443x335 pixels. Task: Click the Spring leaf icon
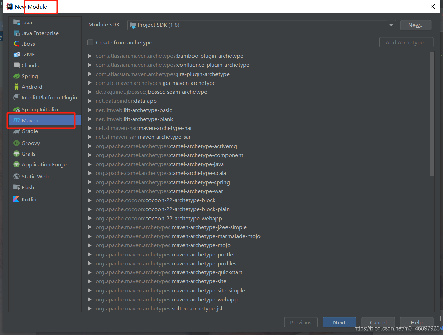click(x=16, y=76)
